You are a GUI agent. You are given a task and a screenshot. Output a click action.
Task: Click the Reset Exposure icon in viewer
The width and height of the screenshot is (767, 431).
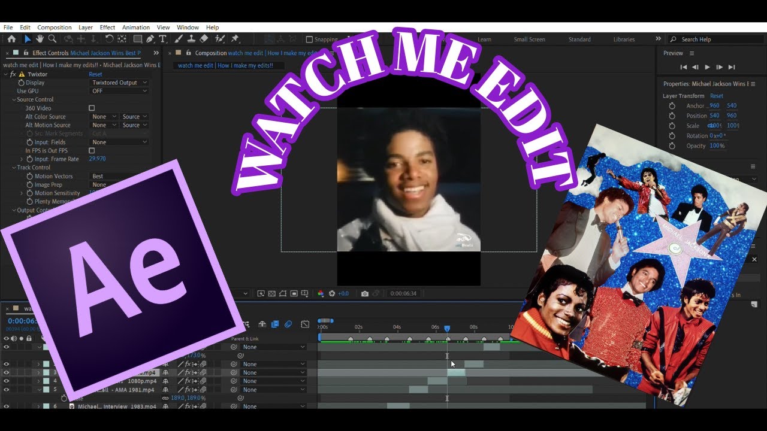pos(332,293)
